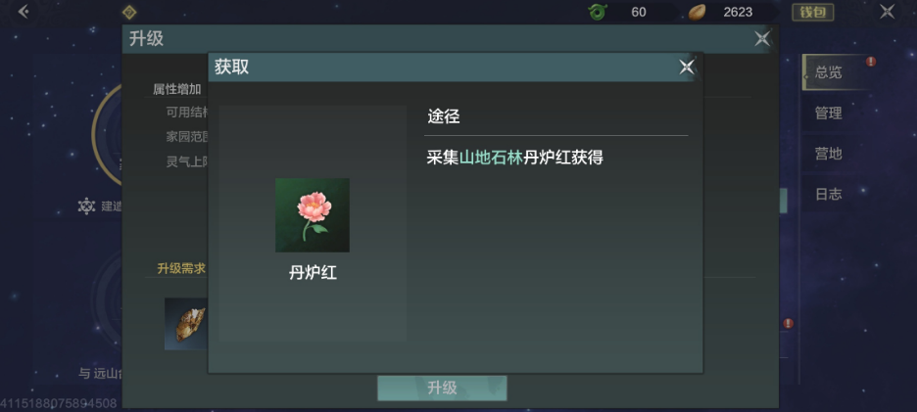
Task: Tap the 建造 hexagon build icon
Action: [86, 206]
